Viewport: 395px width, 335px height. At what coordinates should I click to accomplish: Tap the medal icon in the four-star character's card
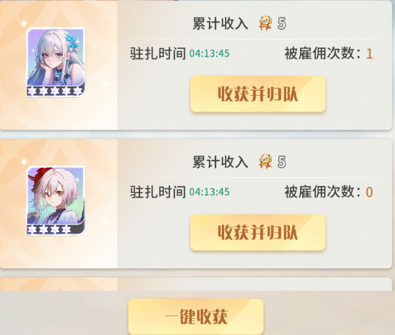point(266,161)
